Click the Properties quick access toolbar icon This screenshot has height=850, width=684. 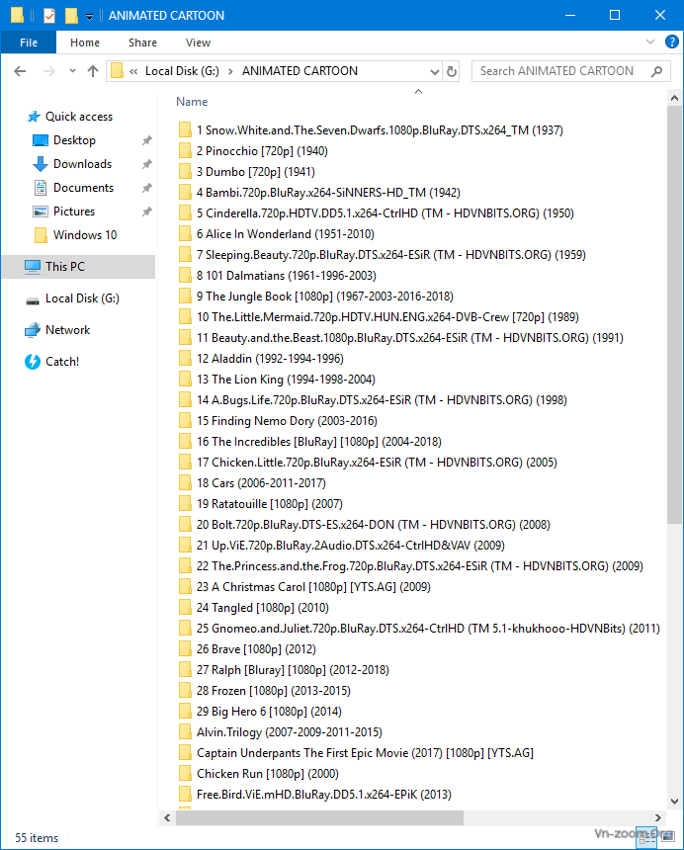coord(49,15)
